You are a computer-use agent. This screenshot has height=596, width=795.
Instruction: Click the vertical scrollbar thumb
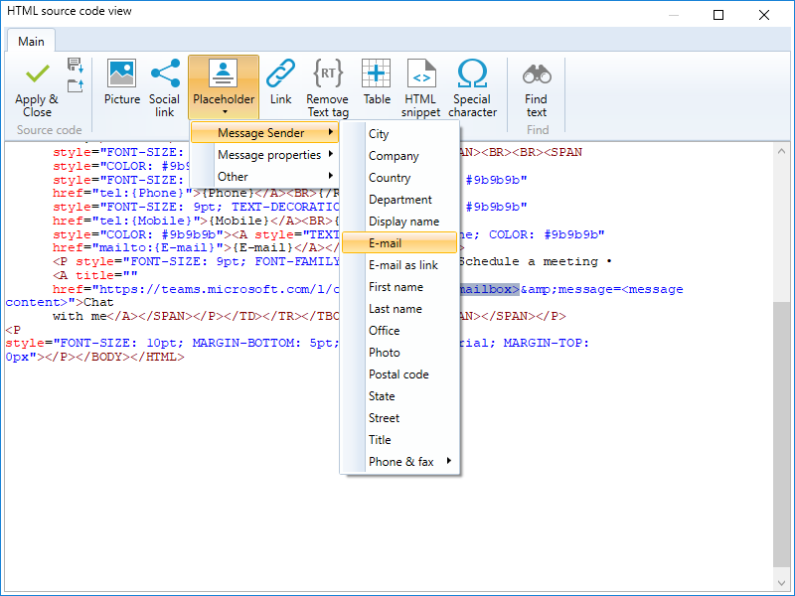(781, 434)
